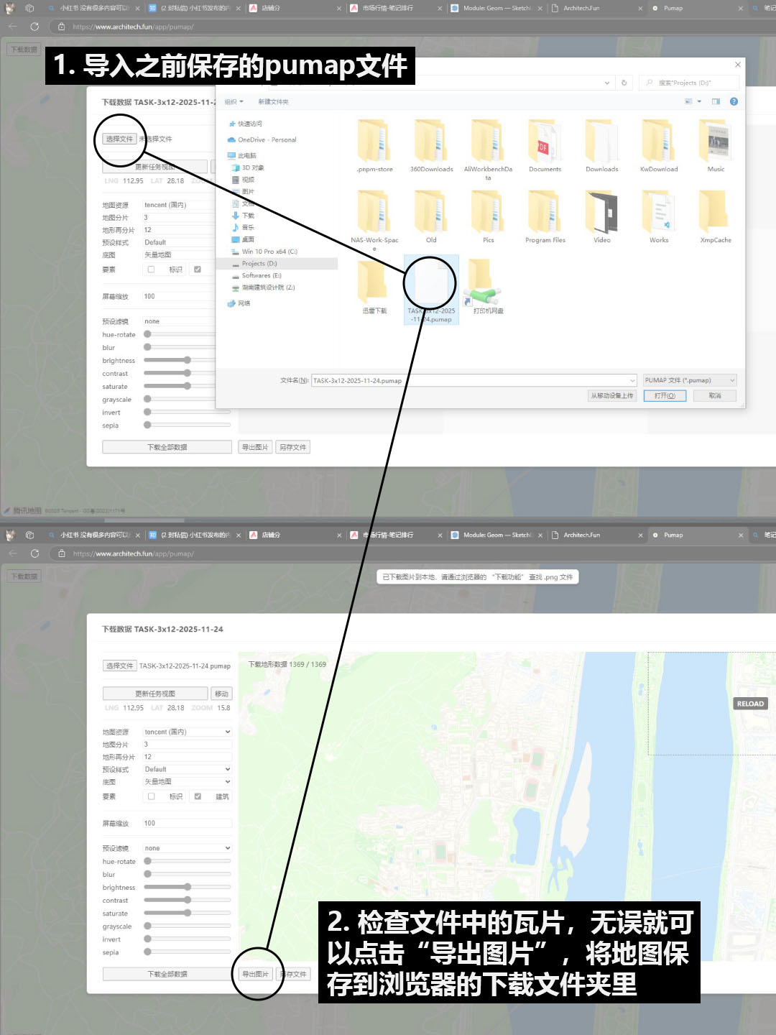The width and height of the screenshot is (776, 1035).
Task: Open the Documents folder in file dialog
Action: [545, 142]
